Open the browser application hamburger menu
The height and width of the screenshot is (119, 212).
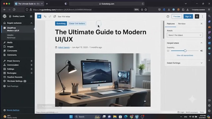click(x=209, y=10)
